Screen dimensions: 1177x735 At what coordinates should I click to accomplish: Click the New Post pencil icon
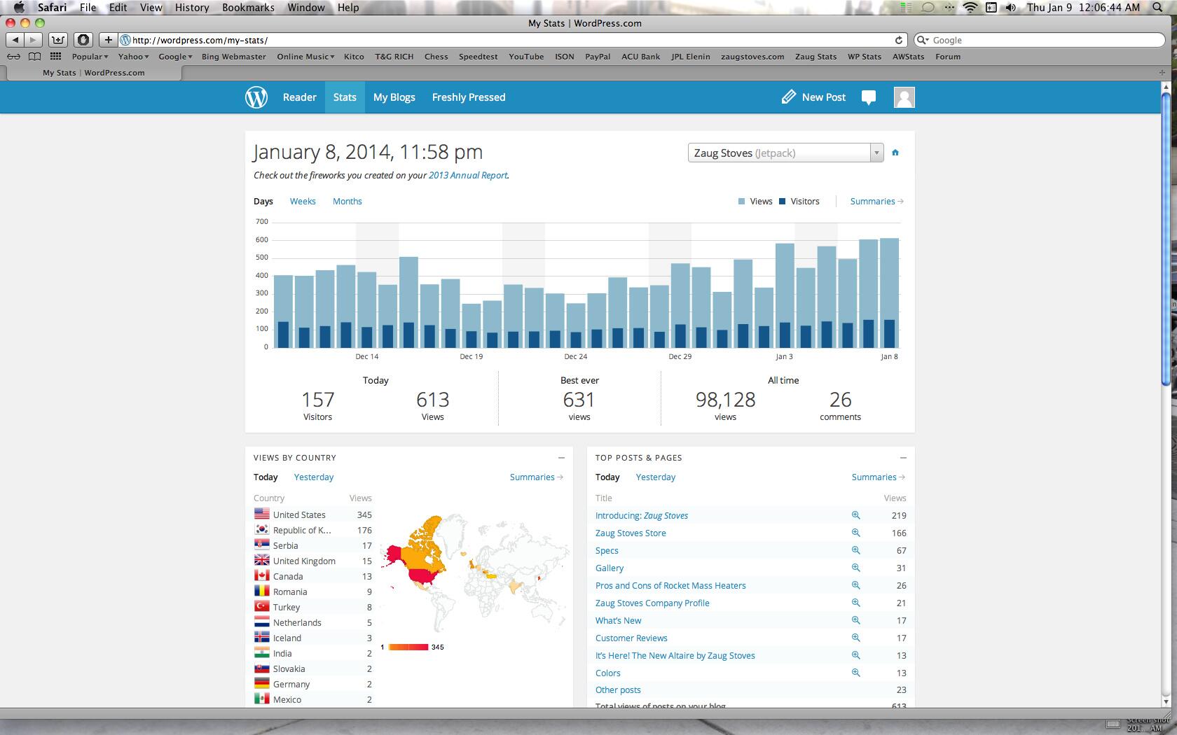(789, 97)
